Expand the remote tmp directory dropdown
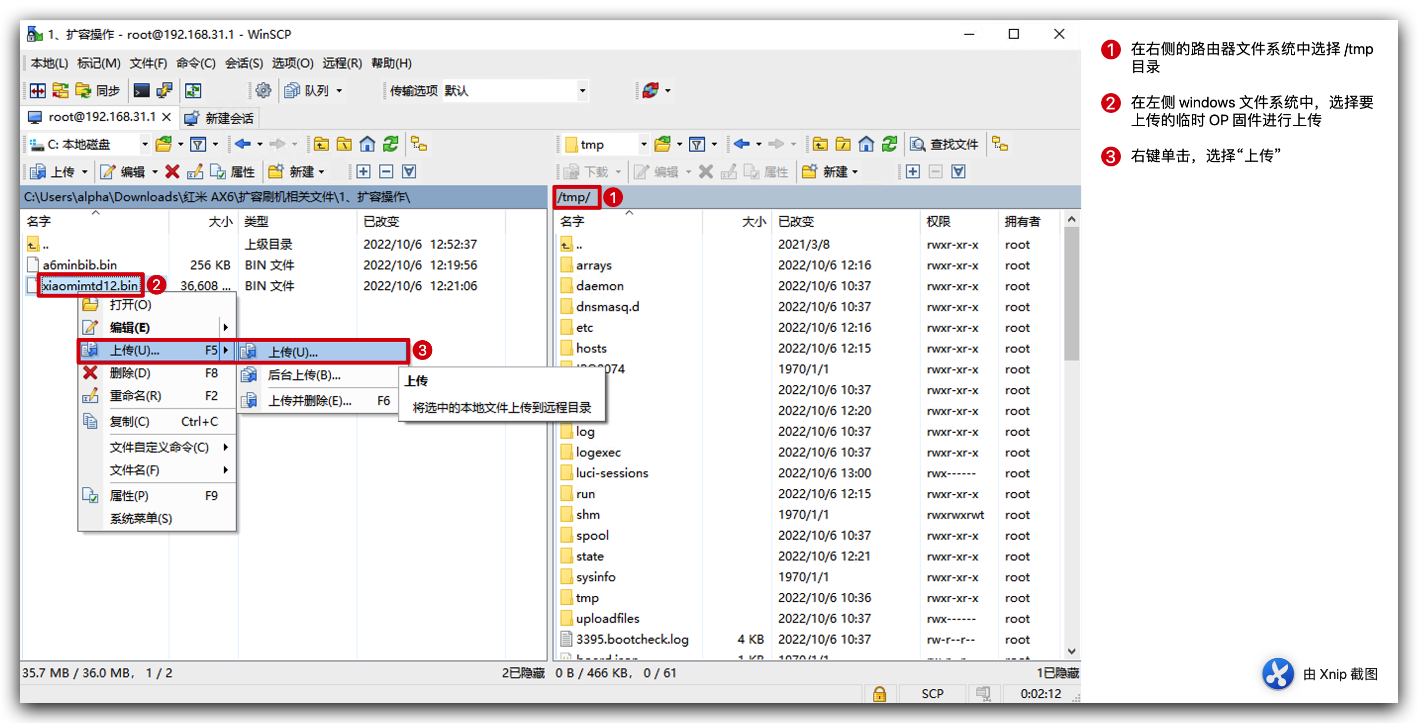Viewport: 1418px width, 723px height. click(x=644, y=145)
